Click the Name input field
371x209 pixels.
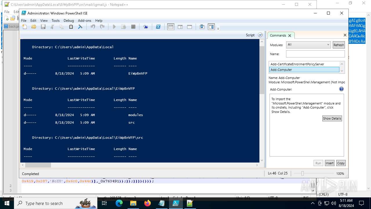[x=315, y=54]
